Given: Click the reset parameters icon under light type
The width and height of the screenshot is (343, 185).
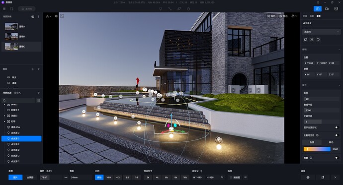Looking at the screenshot, I should click(319, 40).
